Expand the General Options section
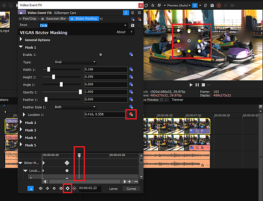 [x=21, y=40]
